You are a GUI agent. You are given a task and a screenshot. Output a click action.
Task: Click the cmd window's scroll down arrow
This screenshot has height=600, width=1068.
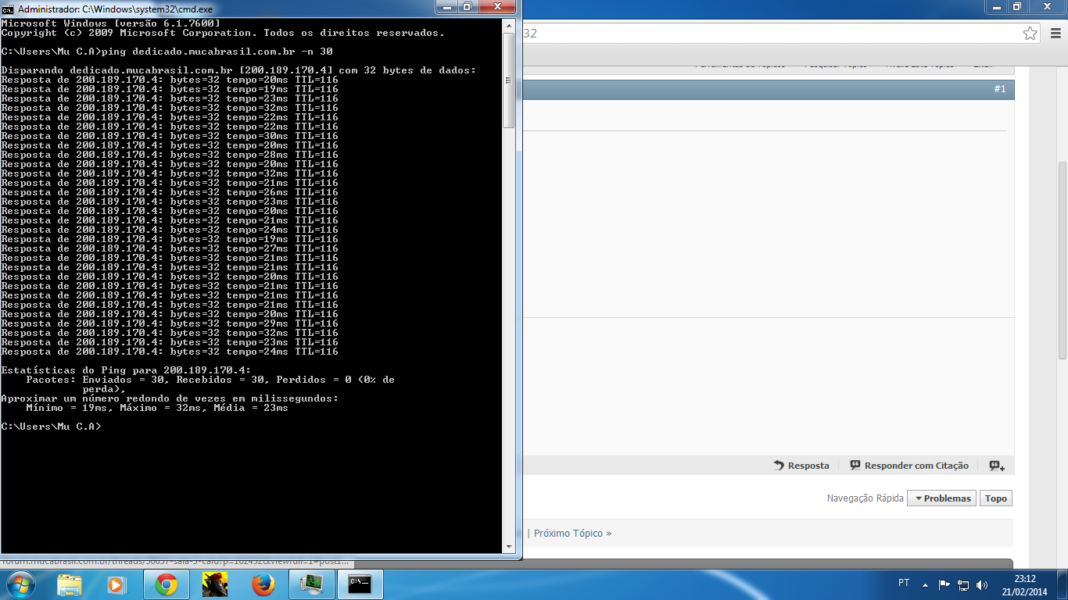point(508,547)
